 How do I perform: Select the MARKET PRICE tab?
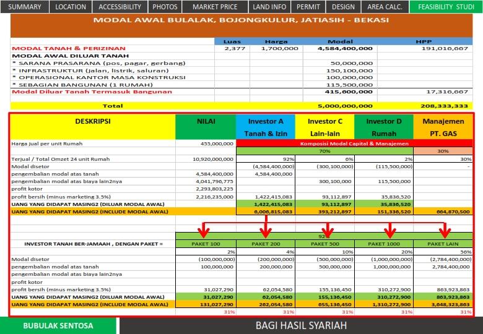(x=215, y=6)
